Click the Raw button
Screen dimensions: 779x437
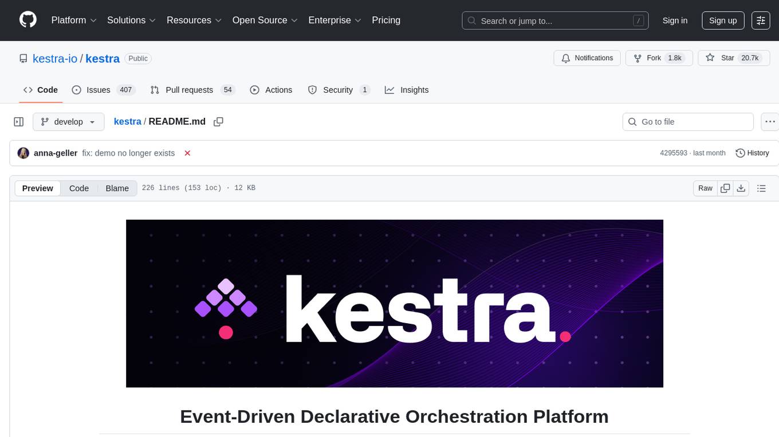coord(705,188)
